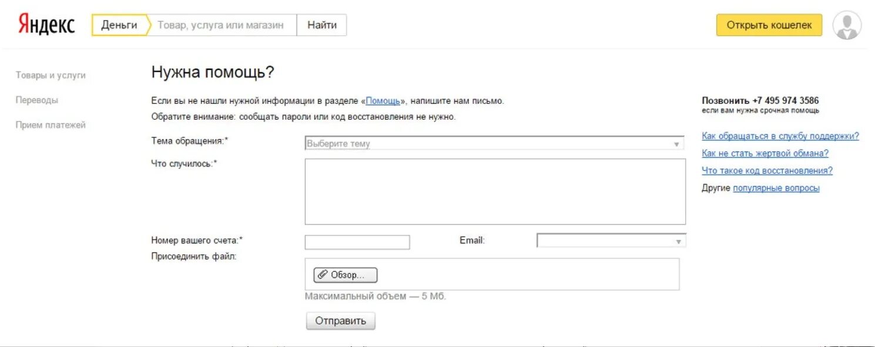The height and width of the screenshot is (347, 875).
Task: Click the Яндекс logo
Action: tap(46, 25)
